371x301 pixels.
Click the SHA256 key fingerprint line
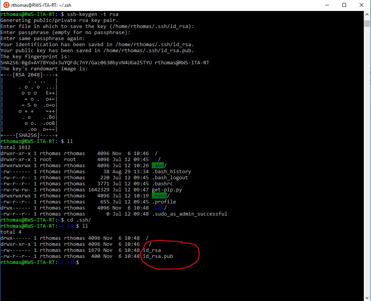pyautogui.click(x=104, y=62)
